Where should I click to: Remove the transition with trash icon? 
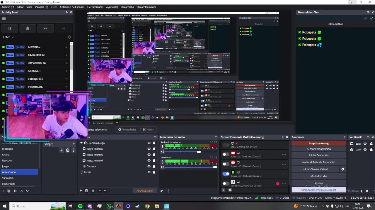(68, 150)
